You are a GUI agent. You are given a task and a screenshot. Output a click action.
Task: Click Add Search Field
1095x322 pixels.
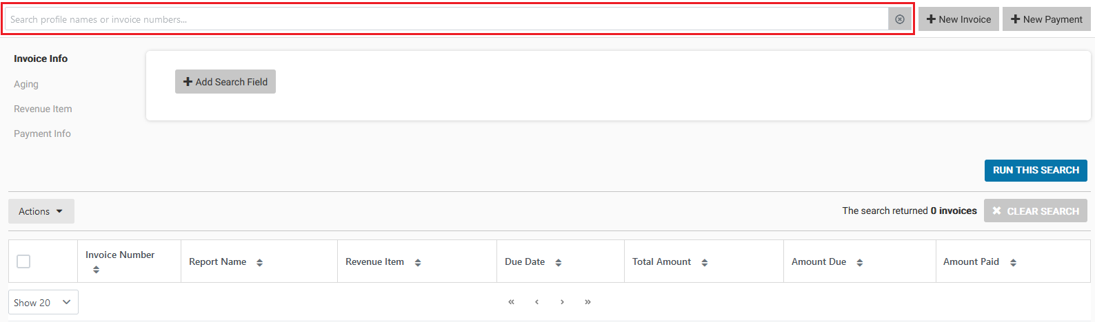(x=225, y=81)
